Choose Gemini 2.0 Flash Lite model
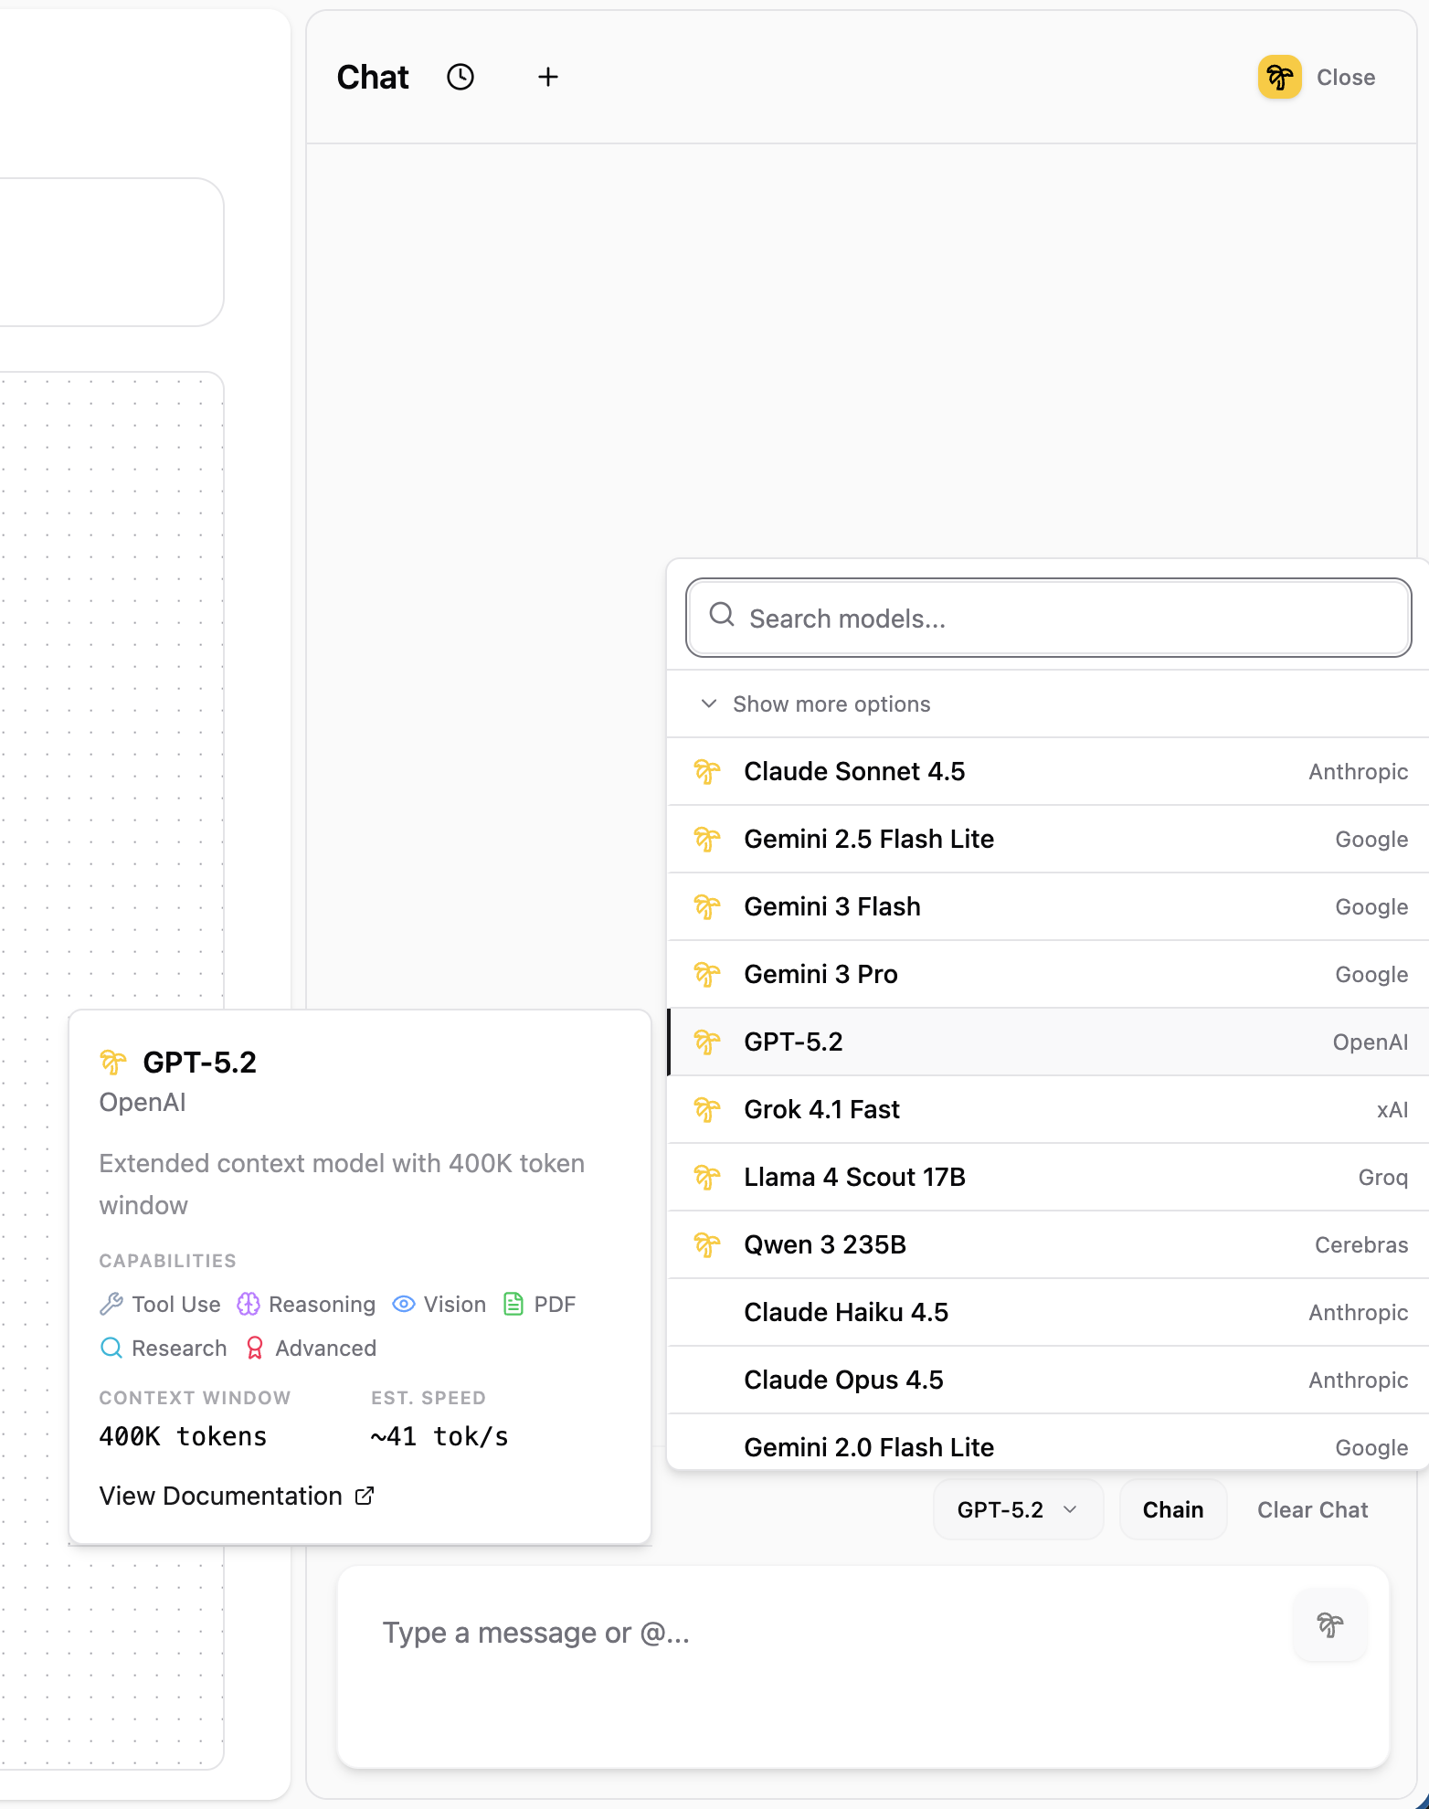Screen dimensions: 1429x1809 1048,1443
